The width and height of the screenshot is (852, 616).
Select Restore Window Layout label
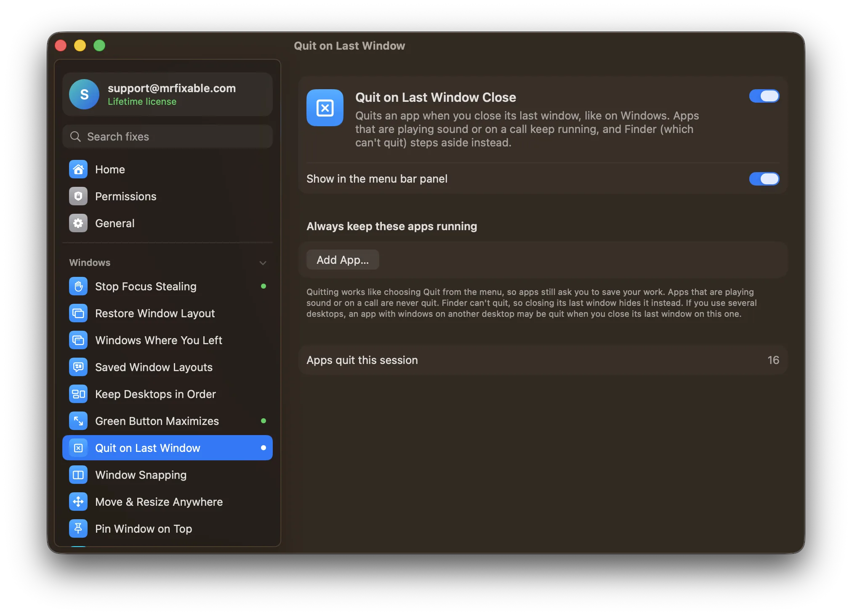click(155, 313)
